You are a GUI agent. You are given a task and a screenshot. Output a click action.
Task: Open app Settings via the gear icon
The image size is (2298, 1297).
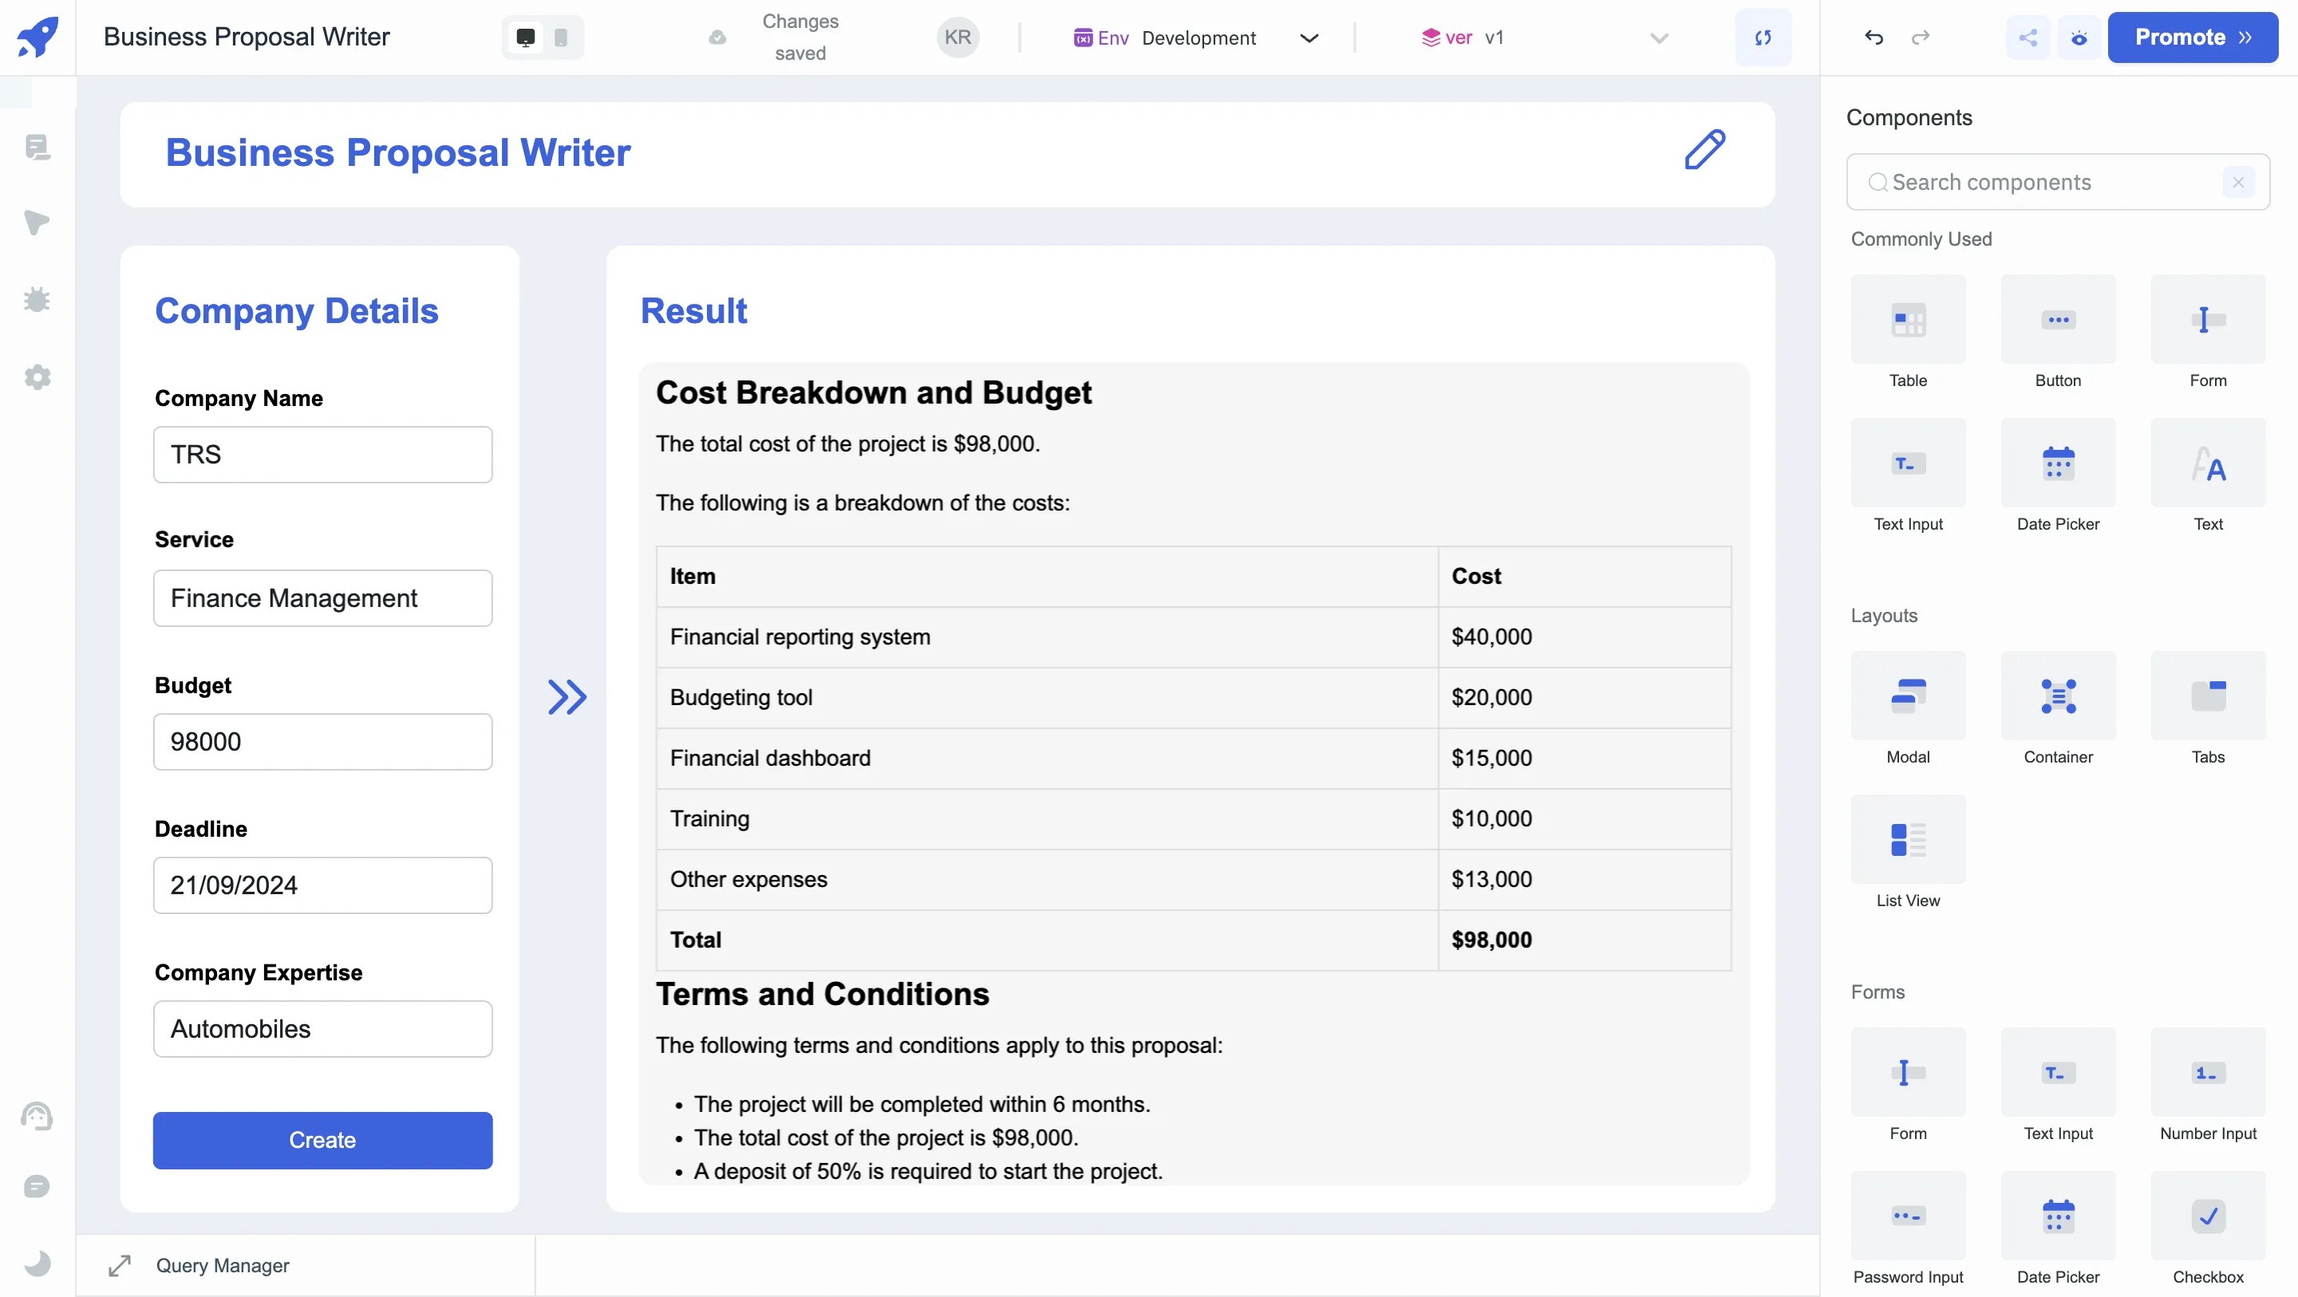point(36,376)
